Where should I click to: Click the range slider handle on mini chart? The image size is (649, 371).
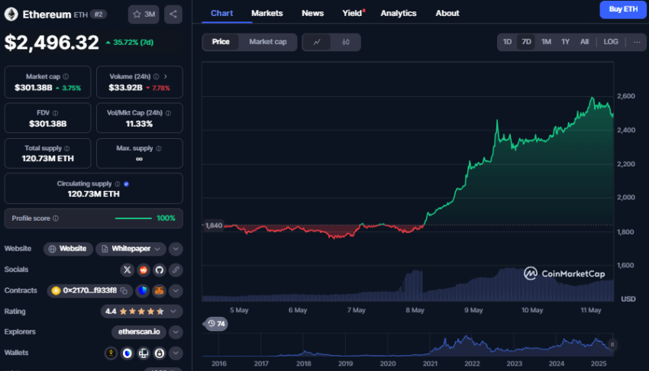[x=612, y=344]
